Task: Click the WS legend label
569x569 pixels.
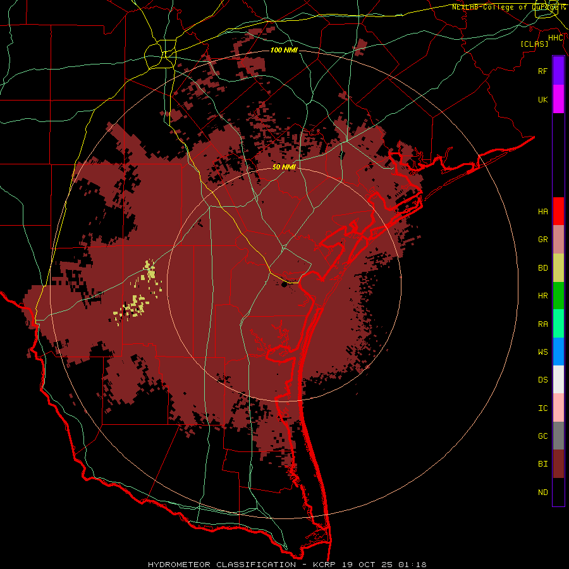Action: (542, 352)
